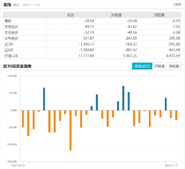Click the last orange bar near 2023-11-17
The image size is (185, 169).
(176, 115)
